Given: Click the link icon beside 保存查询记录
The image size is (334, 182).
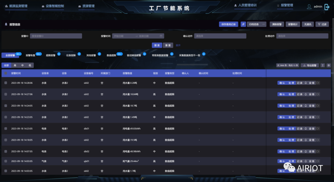Looking at the screenshot, I should pos(243,24).
